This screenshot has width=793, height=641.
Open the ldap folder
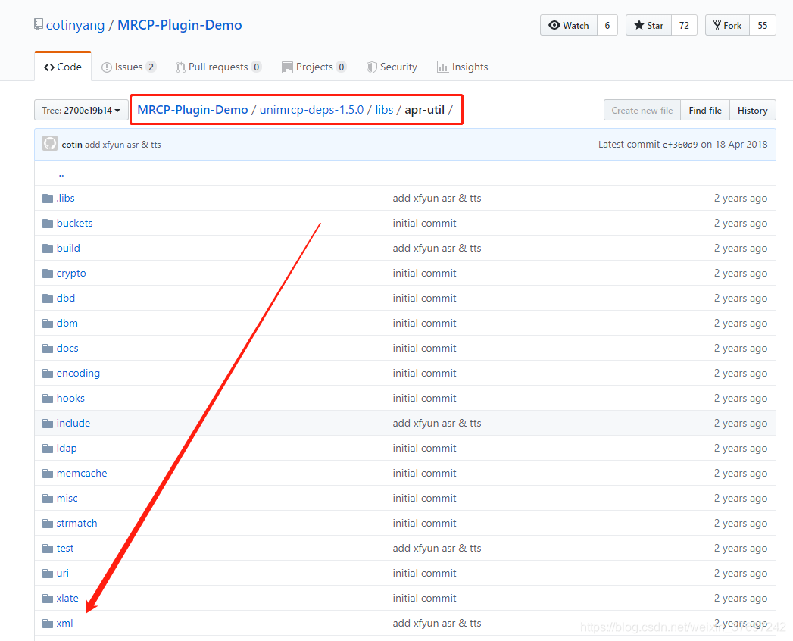[x=67, y=449]
